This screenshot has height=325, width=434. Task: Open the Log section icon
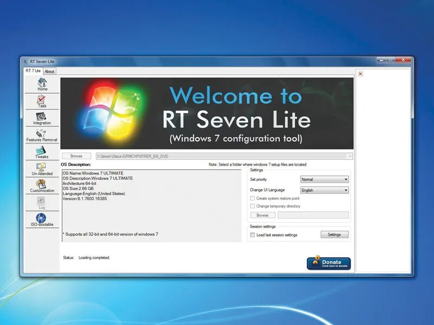click(42, 203)
